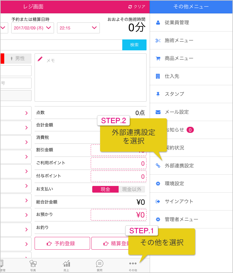This screenshot has height=273, width=233.
Task: Select 現金 payment option
Action: coord(105,189)
